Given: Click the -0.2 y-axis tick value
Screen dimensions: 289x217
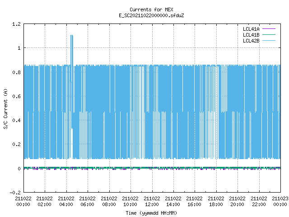Looking at the screenshot, I should click(x=15, y=193).
